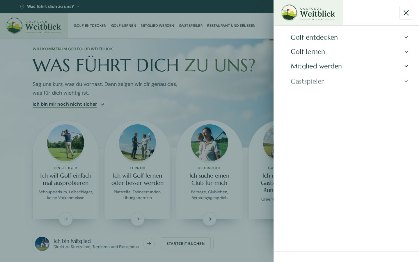
Task: Click 'Was führt dich zu uns?' in the top bar
Action: 50,6
